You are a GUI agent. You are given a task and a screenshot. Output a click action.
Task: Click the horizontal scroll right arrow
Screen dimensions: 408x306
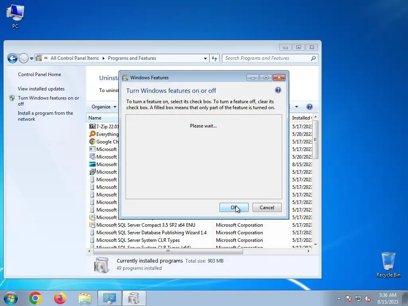click(x=308, y=251)
